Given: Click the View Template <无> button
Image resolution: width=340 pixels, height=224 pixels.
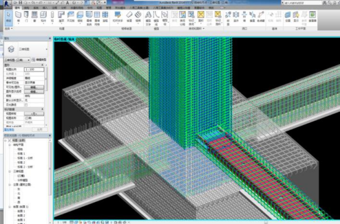Looking at the screenshot, I should click(34, 113).
